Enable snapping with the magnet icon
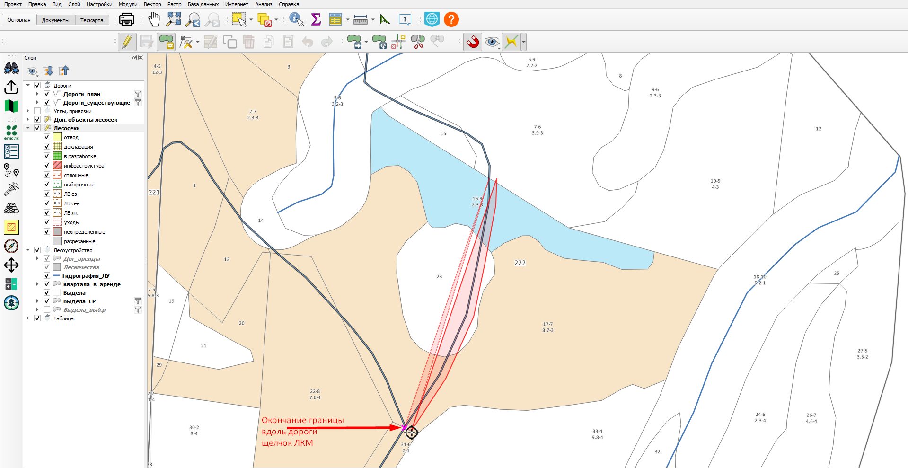Viewport: 908px width, 468px height. pyautogui.click(x=472, y=42)
